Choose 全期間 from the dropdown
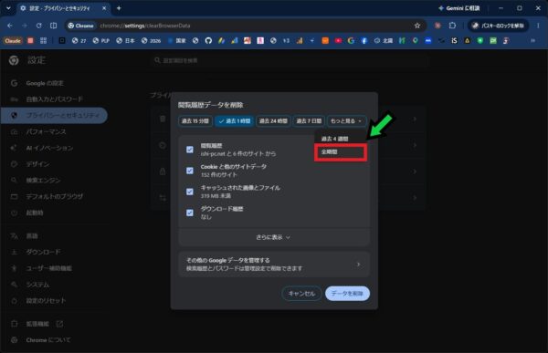Screen dimensions: 548x353 click(341, 152)
